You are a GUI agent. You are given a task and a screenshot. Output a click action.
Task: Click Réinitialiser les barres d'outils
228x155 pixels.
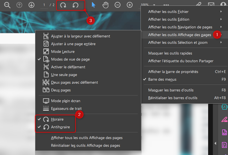click(x=173, y=98)
